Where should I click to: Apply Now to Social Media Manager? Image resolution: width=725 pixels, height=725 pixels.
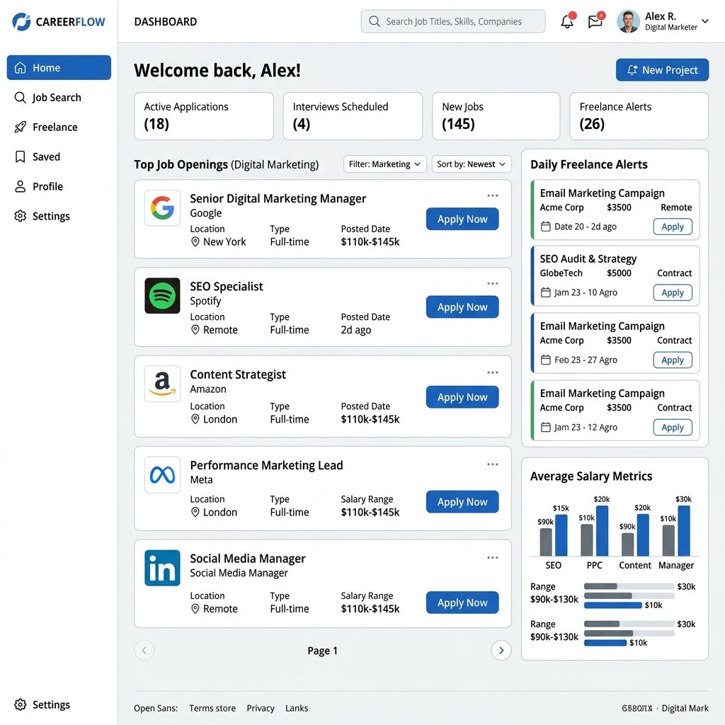coord(462,603)
